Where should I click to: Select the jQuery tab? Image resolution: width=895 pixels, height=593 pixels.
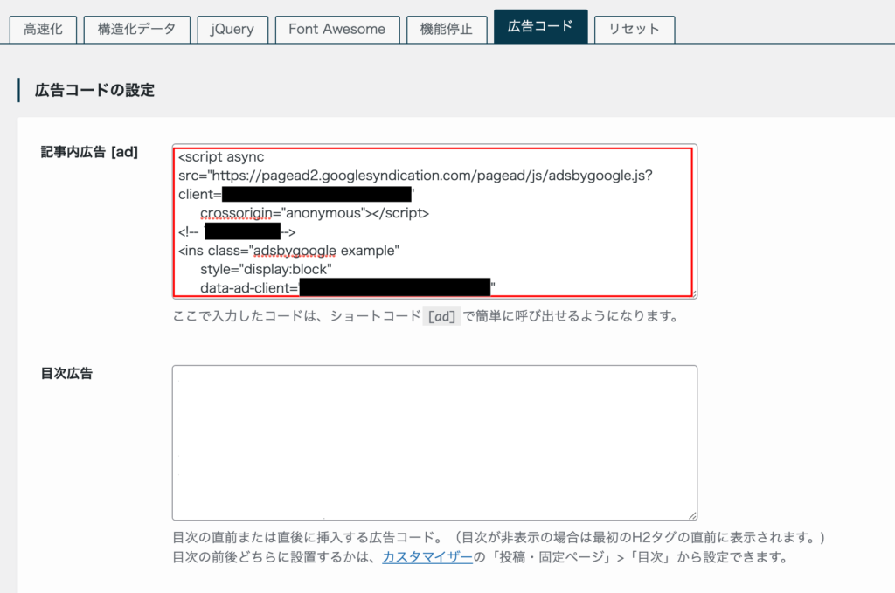(x=232, y=29)
